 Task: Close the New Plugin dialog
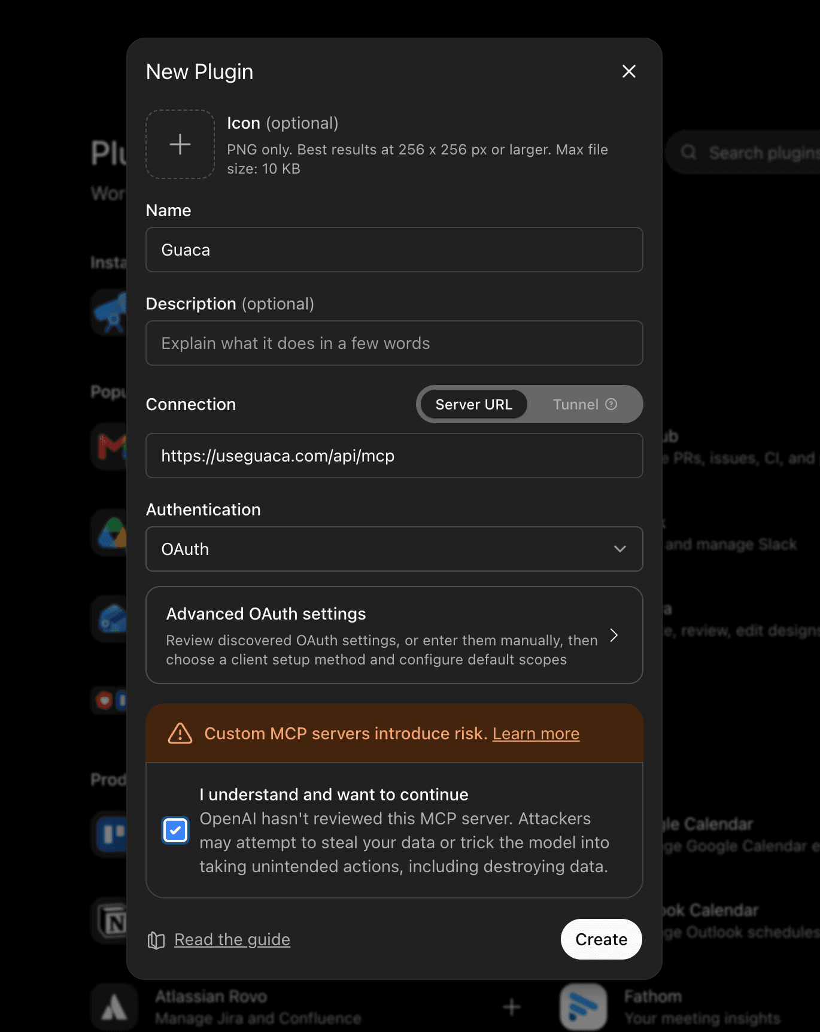click(x=628, y=71)
